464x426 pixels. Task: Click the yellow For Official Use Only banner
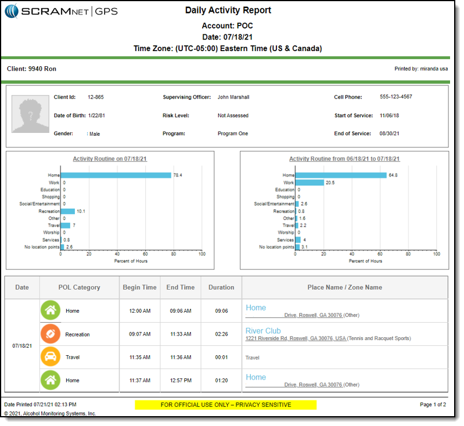click(225, 405)
